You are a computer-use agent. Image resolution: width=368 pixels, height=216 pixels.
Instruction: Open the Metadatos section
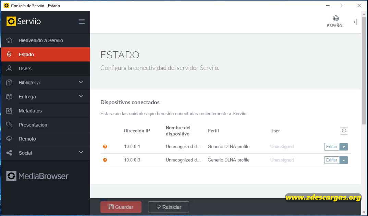point(46,111)
